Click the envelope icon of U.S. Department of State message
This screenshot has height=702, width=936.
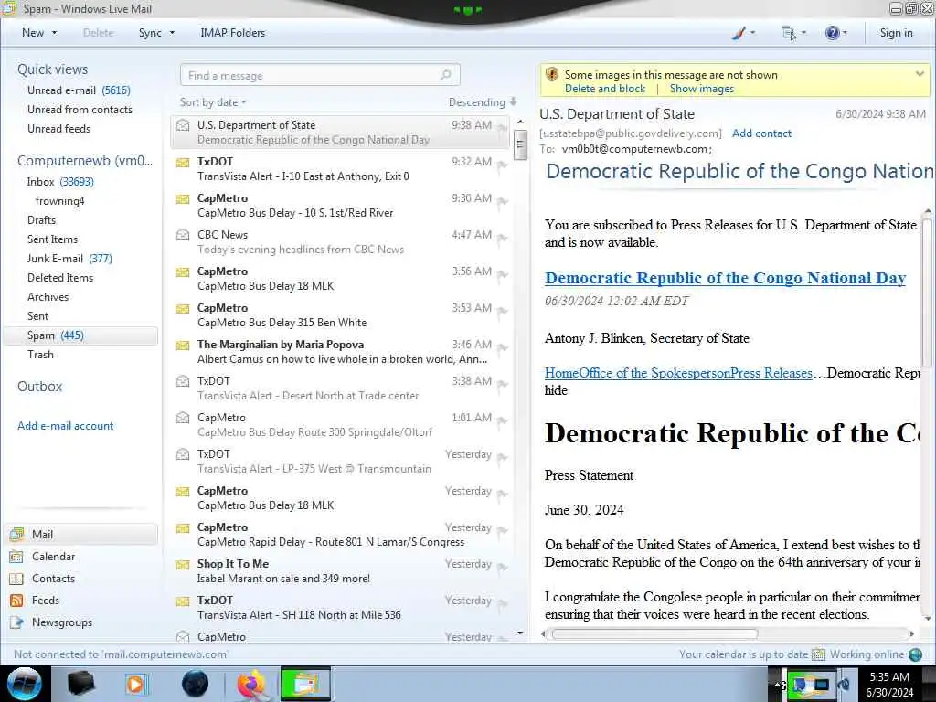(183, 125)
